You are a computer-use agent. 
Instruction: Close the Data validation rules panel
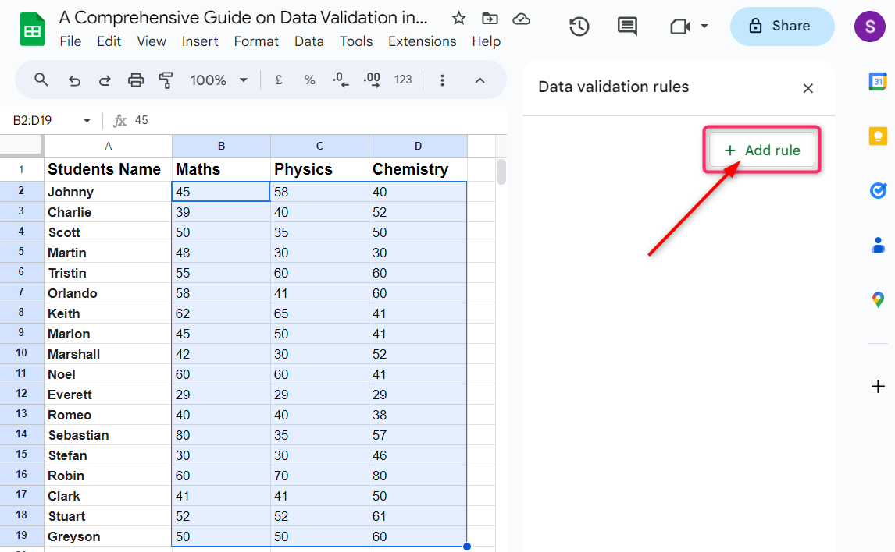(x=808, y=88)
